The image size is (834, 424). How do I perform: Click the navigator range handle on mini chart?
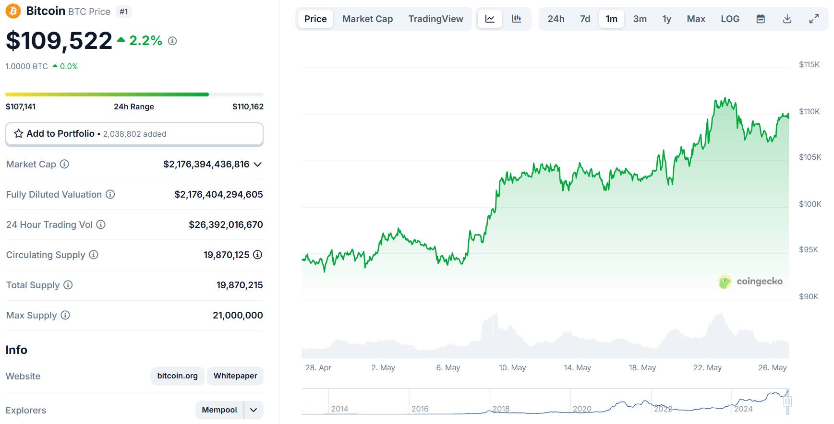click(787, 401)
